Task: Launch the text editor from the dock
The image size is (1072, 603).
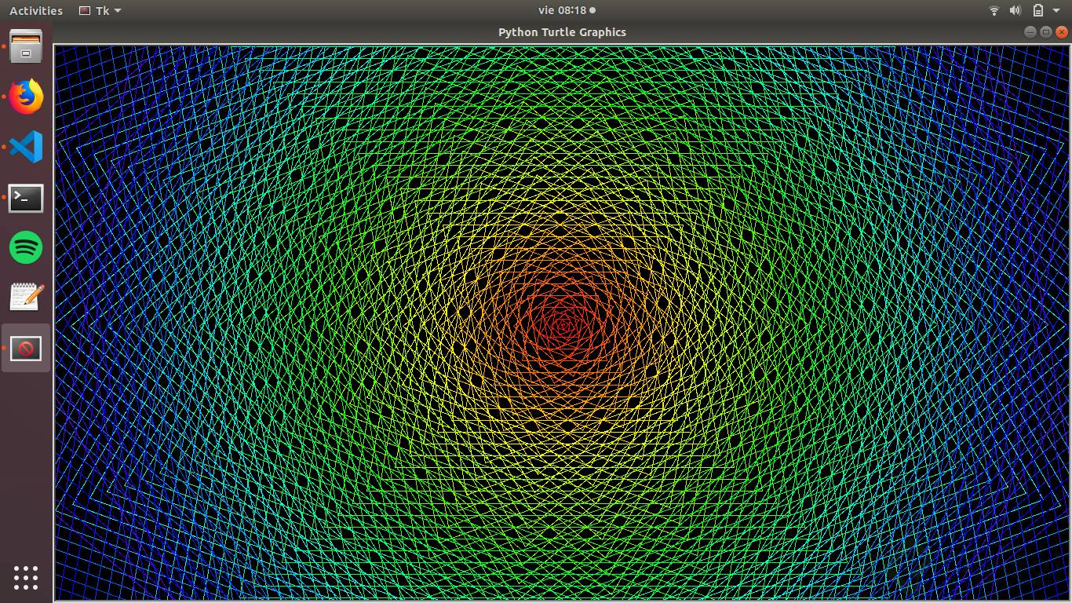Action: click(x=25, y=298)
